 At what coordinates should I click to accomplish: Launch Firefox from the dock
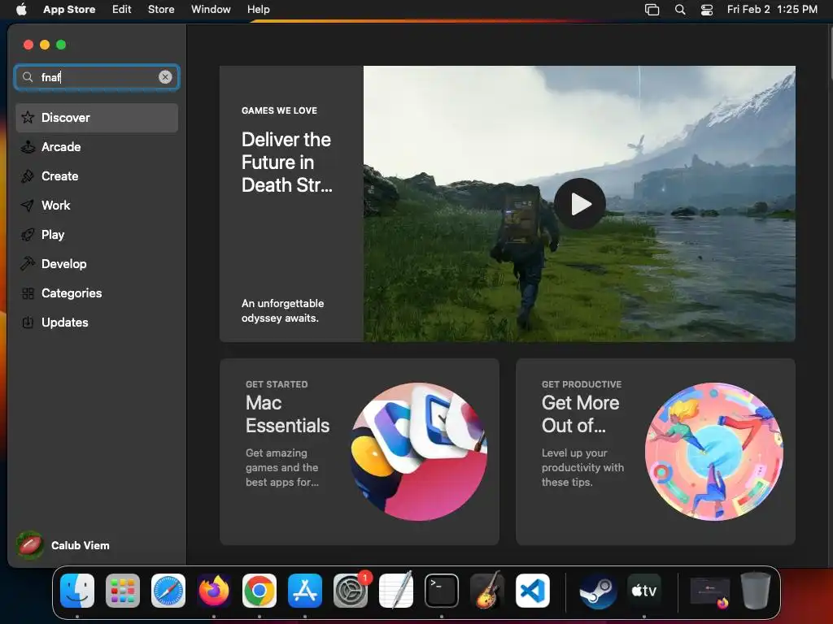(x=214, y=591)
